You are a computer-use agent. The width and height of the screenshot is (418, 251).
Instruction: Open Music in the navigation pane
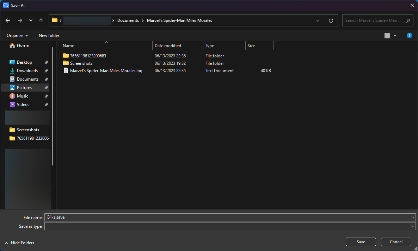point(23,96)
